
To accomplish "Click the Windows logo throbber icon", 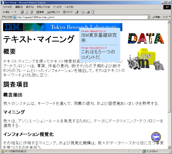I will click(167, 7).
